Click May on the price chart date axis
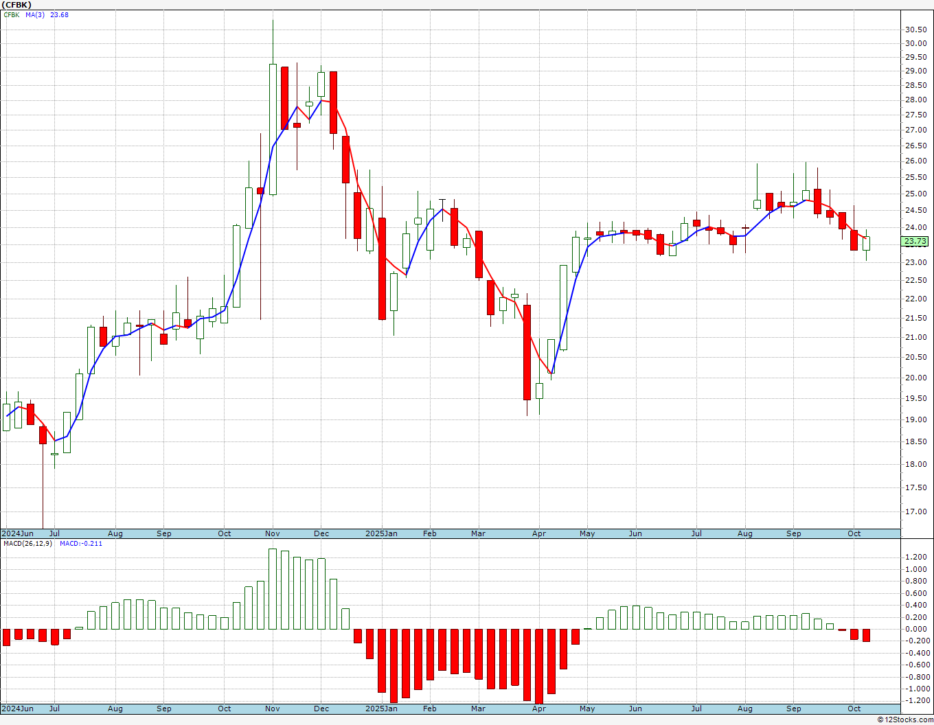 coord(587,533)
